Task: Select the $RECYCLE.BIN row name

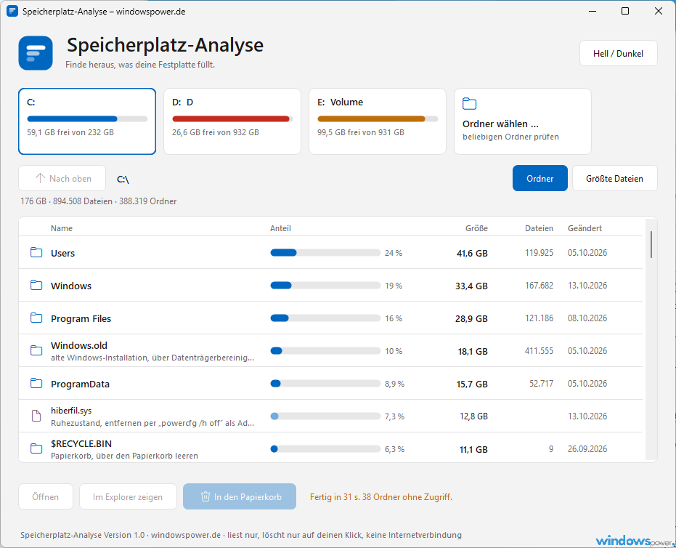Action: coord(81,443)
